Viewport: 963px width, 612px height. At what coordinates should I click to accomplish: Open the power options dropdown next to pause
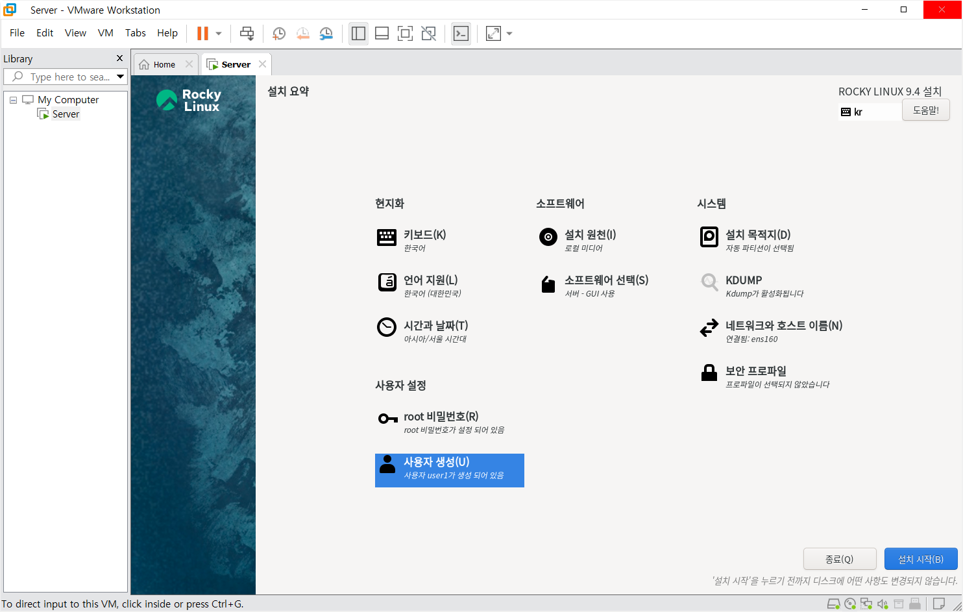click(219, 34)
